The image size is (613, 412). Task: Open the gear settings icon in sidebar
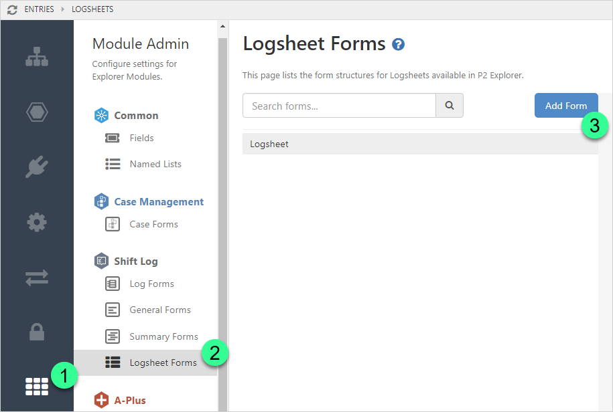click(x=37, y=221)
